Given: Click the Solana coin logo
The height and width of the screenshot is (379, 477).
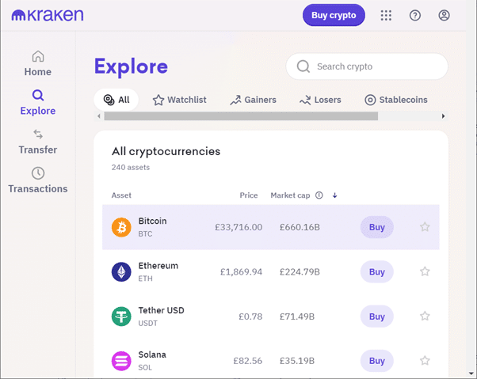Looking at the screenshot, I should pyautogui.click(x=121, y=361).
